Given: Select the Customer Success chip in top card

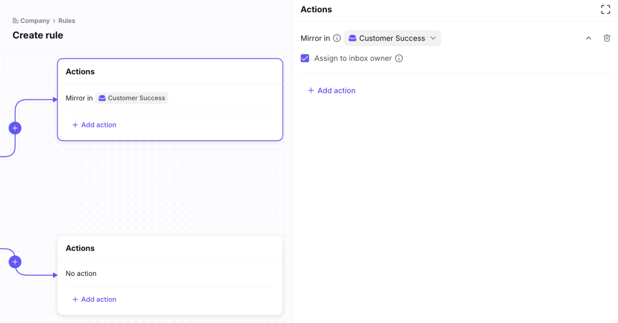Looking at the screenshot, I should [x=132, y=98].
